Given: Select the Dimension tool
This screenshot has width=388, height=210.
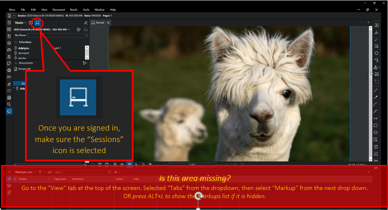Looking at the screenshot, I should click(x=376, y=118).
